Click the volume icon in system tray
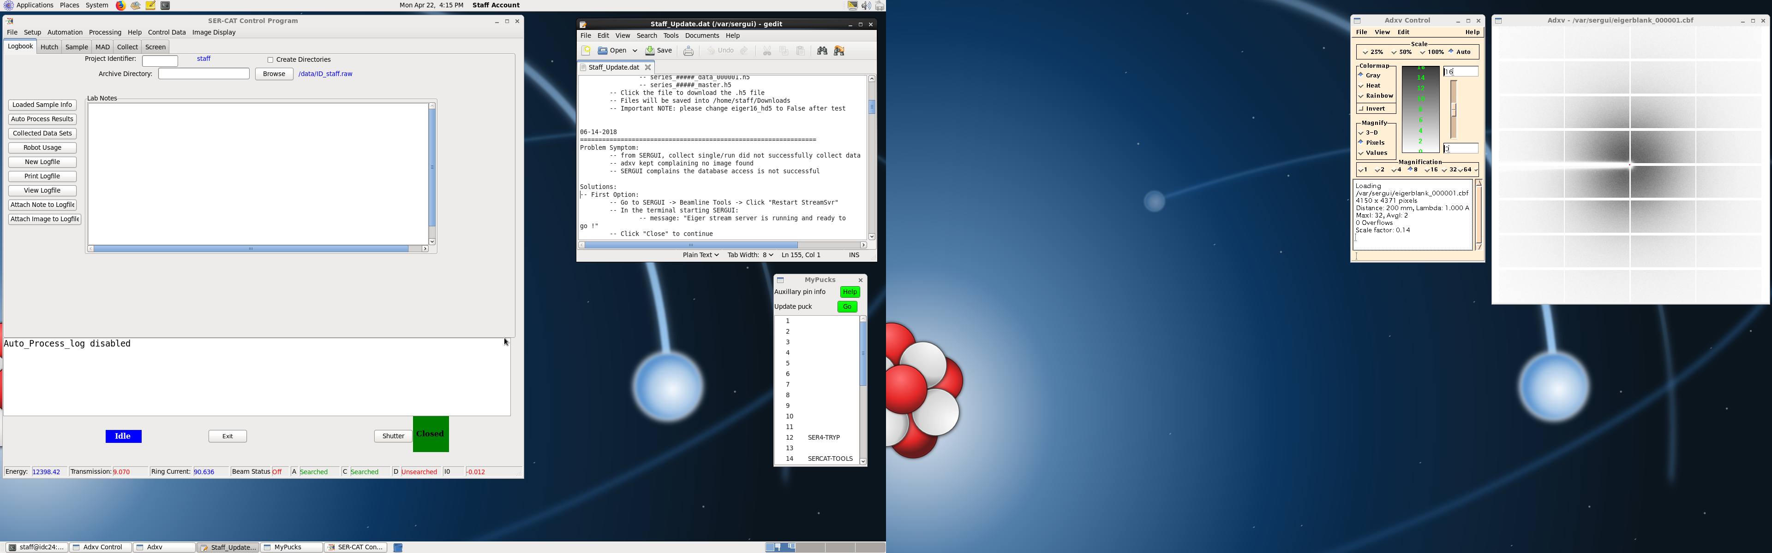 [x=866, y=6]
